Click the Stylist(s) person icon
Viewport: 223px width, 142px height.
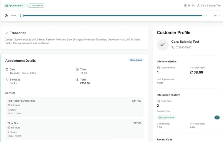tap(7, 80)
